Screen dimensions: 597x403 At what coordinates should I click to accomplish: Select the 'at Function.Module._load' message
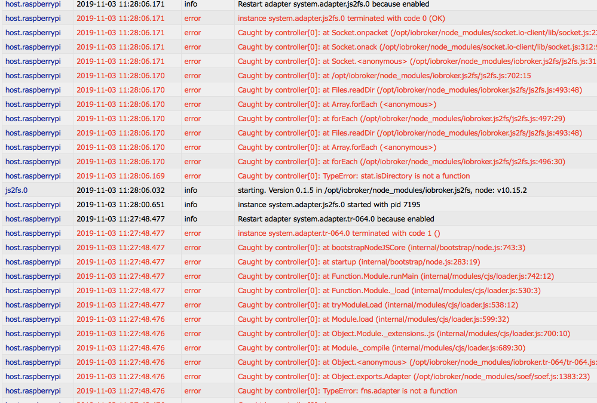tap(389, 291)
